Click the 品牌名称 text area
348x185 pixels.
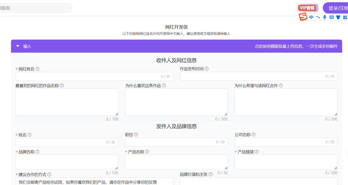[67, 162]
